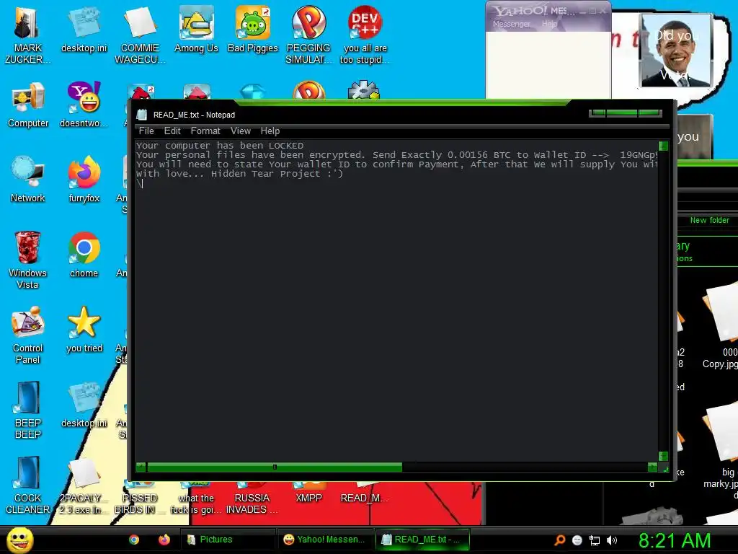The width and height of the screenshot is (738, 554).
Task: Open the Among Us desktop shortcut
Action: [x=196, y=29]
